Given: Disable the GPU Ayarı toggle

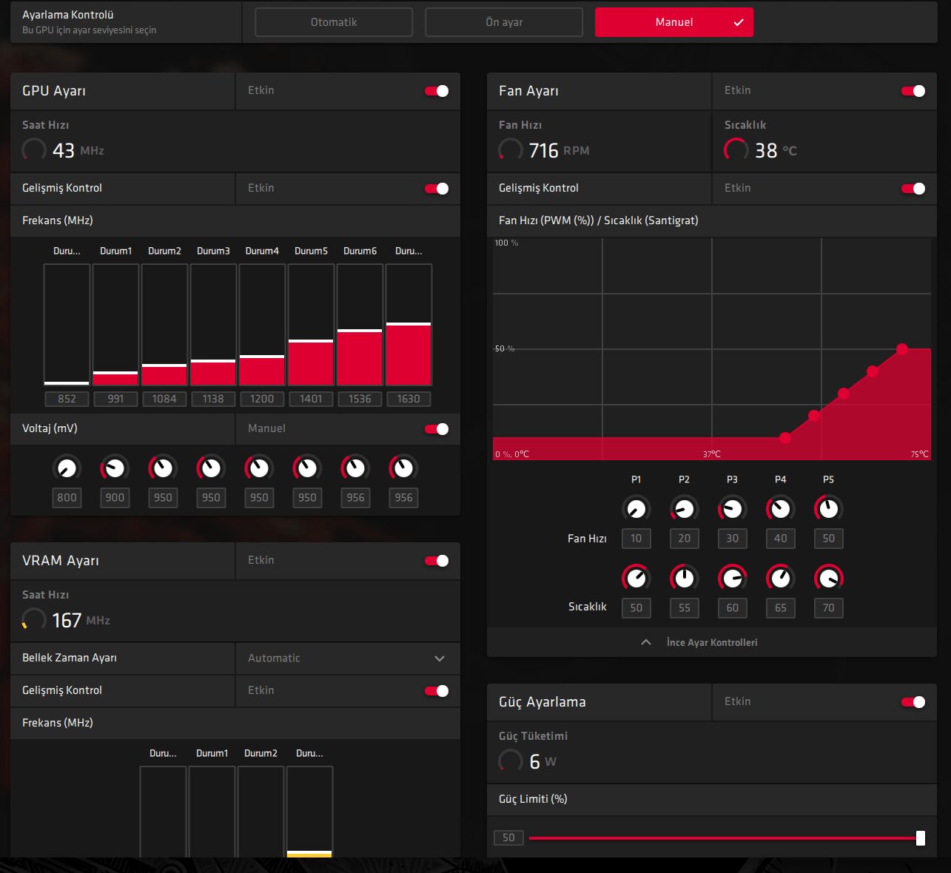Looking at the screenshot, I should [437, 91].
